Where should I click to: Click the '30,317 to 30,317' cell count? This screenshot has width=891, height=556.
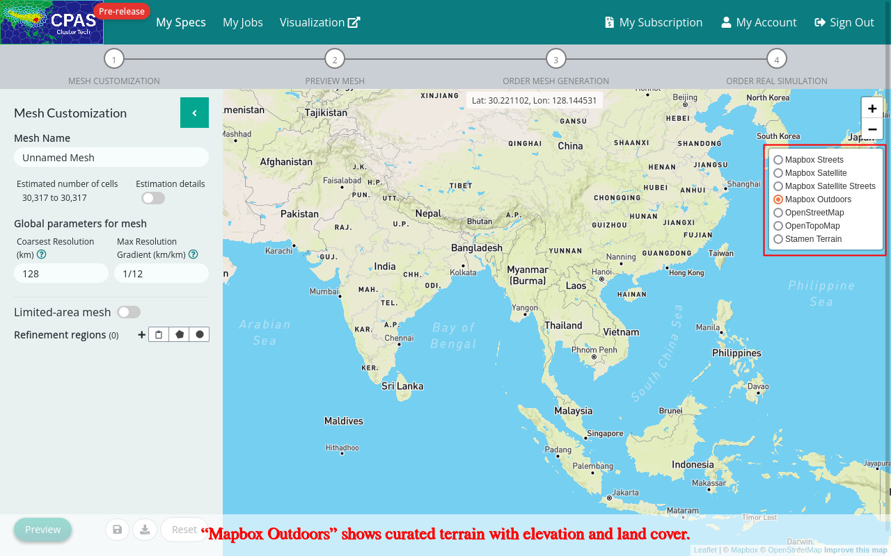(x=54, y=198)
